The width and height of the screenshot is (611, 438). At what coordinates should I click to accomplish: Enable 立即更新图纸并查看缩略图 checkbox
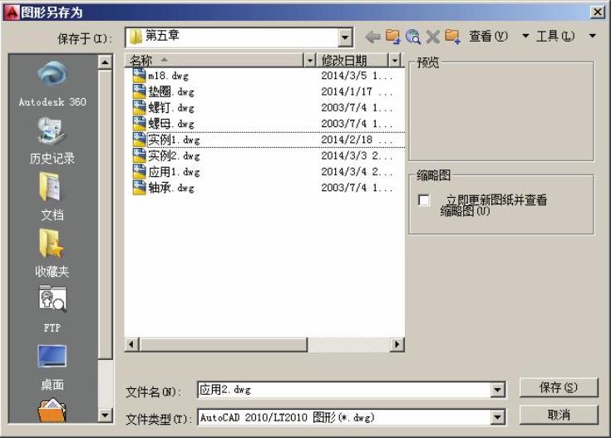click(425, 200)
